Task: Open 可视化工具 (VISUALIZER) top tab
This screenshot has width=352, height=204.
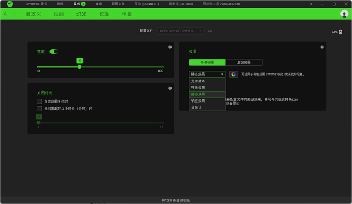Action: point(221,4)
